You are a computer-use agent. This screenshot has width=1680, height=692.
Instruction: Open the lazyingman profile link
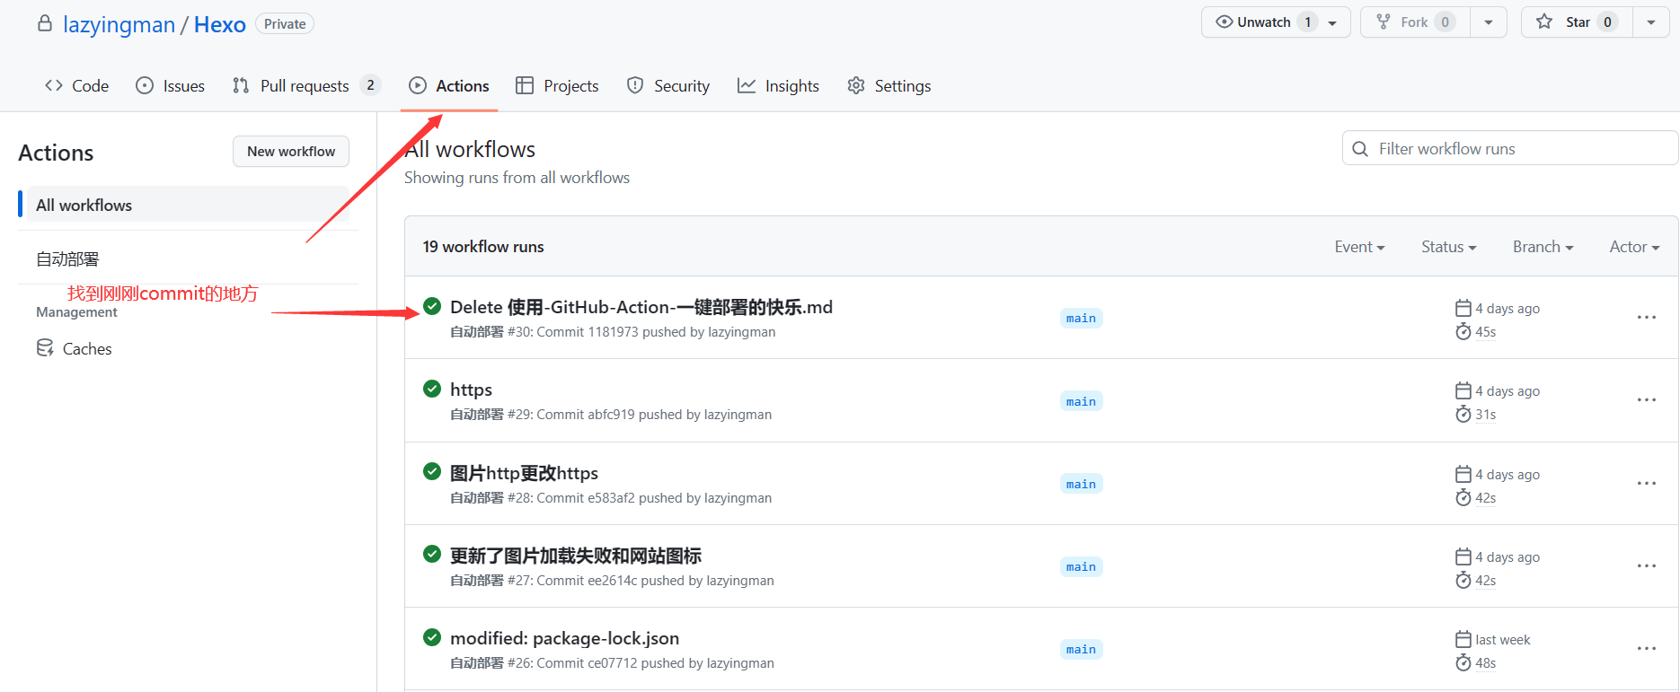119,24
